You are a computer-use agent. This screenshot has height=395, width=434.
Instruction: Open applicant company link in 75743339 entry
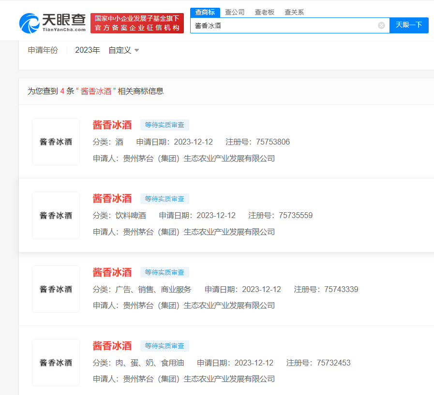click(199, 306)
